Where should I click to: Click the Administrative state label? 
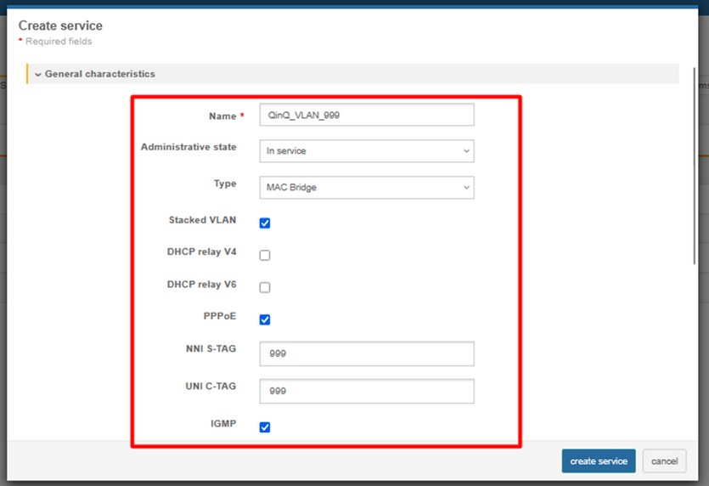click(x=189, y=147)
